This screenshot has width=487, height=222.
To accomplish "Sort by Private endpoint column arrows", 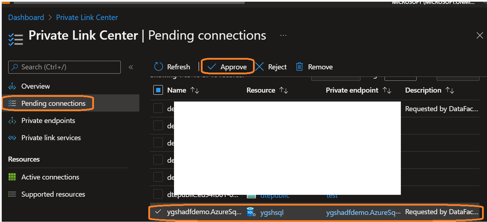I will [387, 90].
